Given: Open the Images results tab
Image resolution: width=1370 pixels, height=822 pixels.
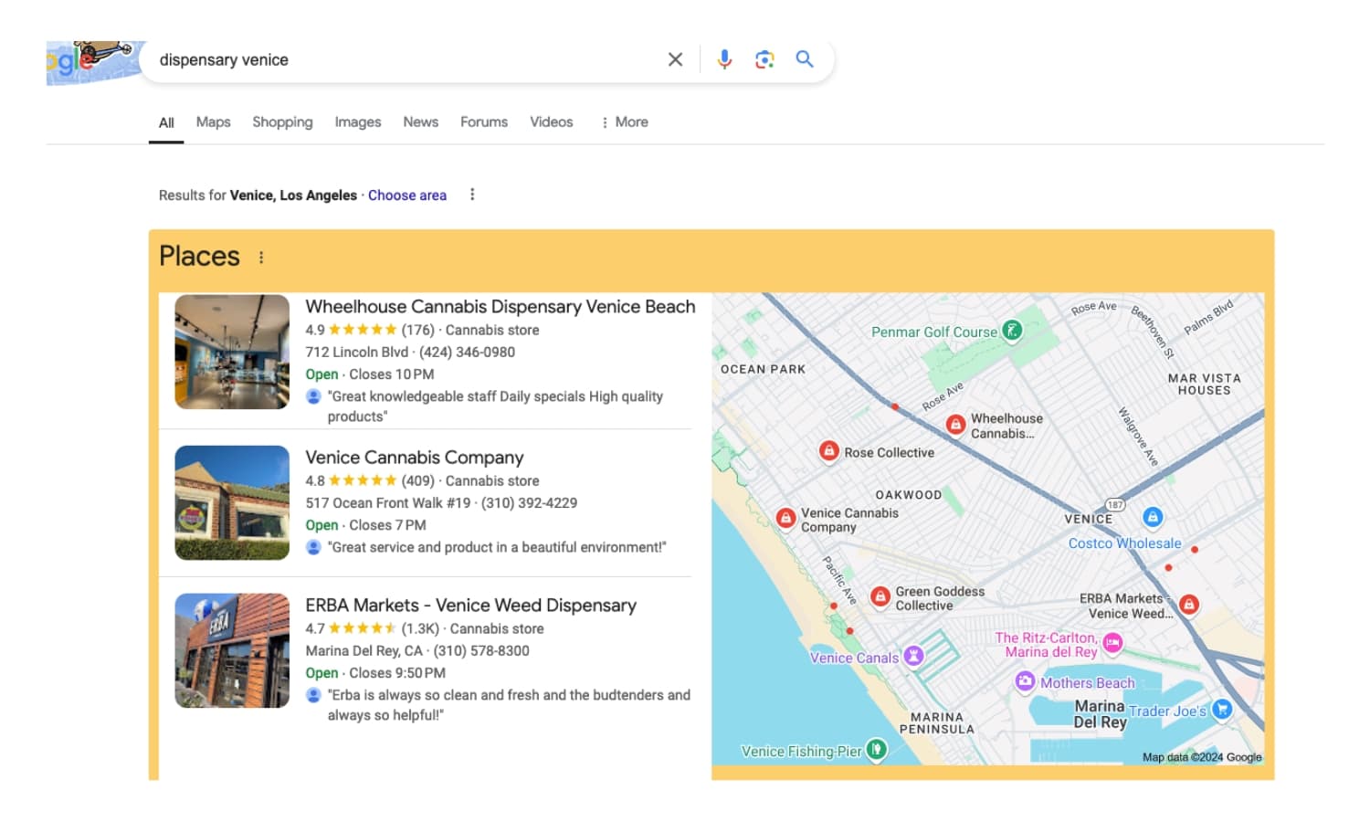Looking at the screenshot, I should tap(357, 121).
